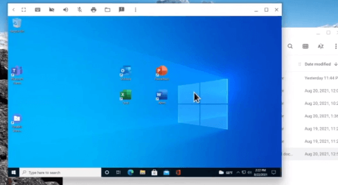Image resolution: width=338 pixels, height=185 pixels.
Task: Select file row dated Aug 20, 2021, 12:0
Action: click(x=310, y=91)
